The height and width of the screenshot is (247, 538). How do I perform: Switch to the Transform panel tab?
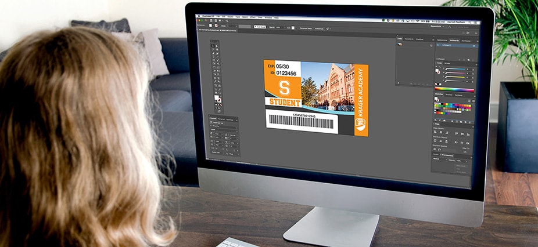(409, 39)
